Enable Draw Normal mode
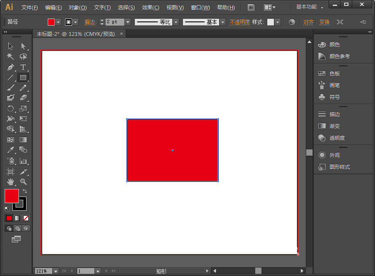Screen dimensions: 375x276 [x=9, y=228]
